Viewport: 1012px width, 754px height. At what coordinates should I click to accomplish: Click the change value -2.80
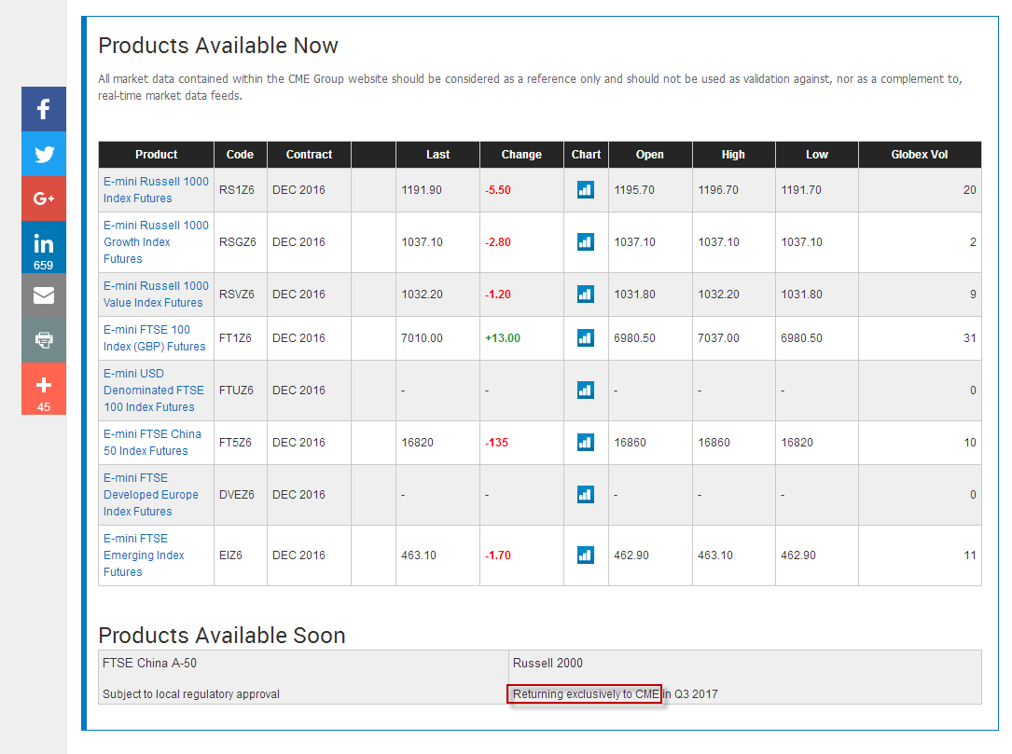498,242
